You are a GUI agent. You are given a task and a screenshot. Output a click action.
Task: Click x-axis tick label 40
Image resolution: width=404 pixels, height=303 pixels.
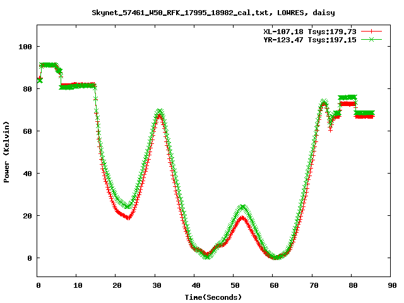[x=196, y=285]
